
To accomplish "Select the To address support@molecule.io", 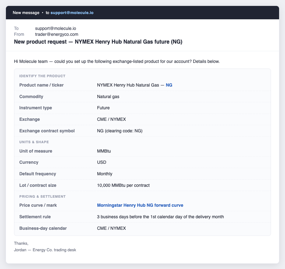I will [55, 28].
